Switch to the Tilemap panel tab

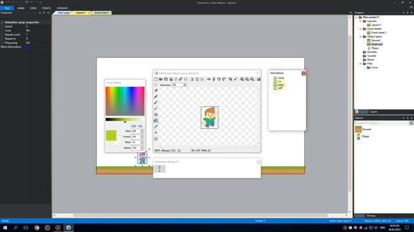point(371,216)
